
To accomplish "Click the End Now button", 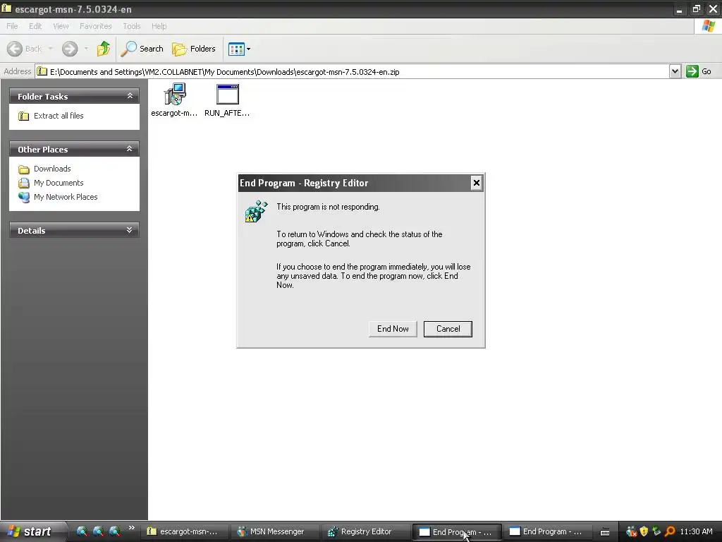I will [393, 329].
